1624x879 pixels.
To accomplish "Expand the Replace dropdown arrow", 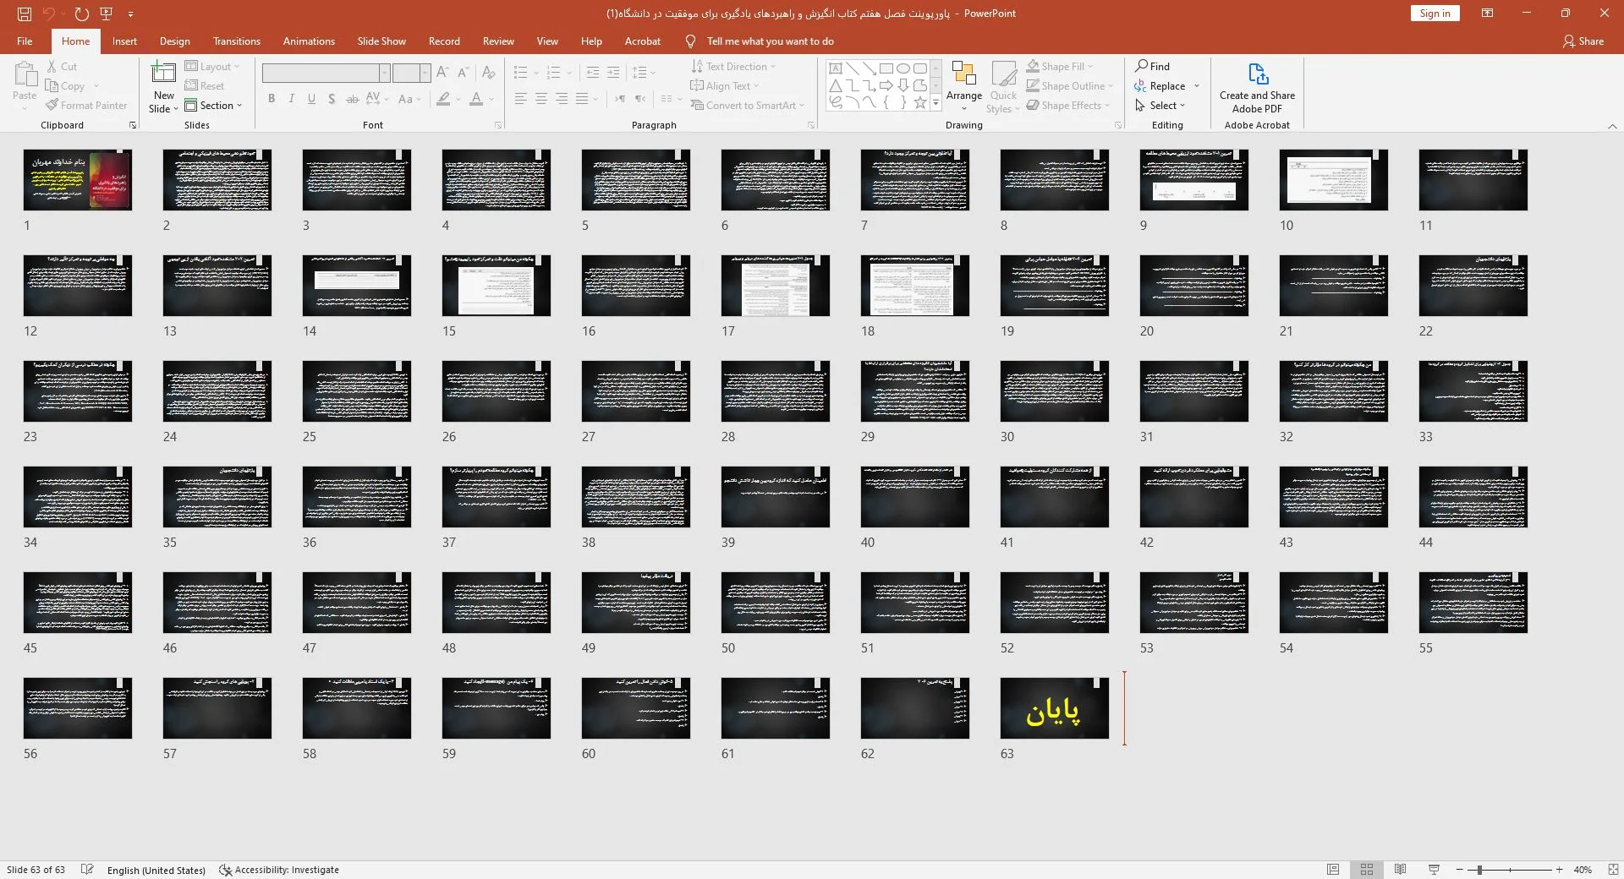I will (1197, 86).
